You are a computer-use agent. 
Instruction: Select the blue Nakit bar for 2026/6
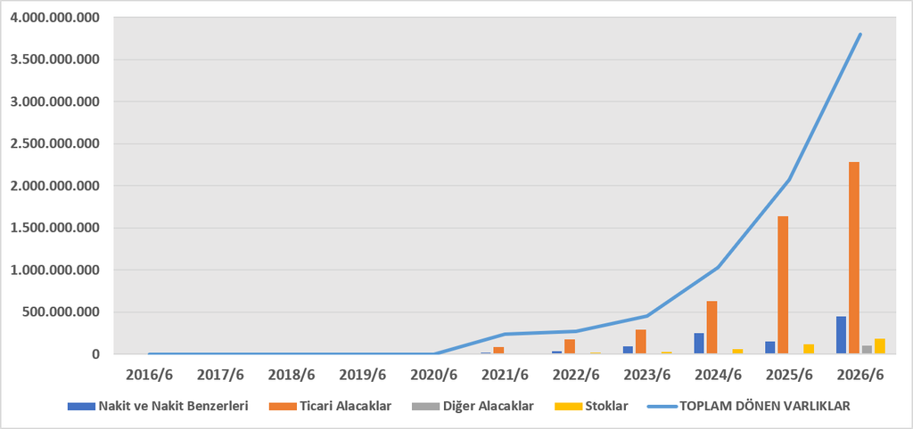(842, 335)
